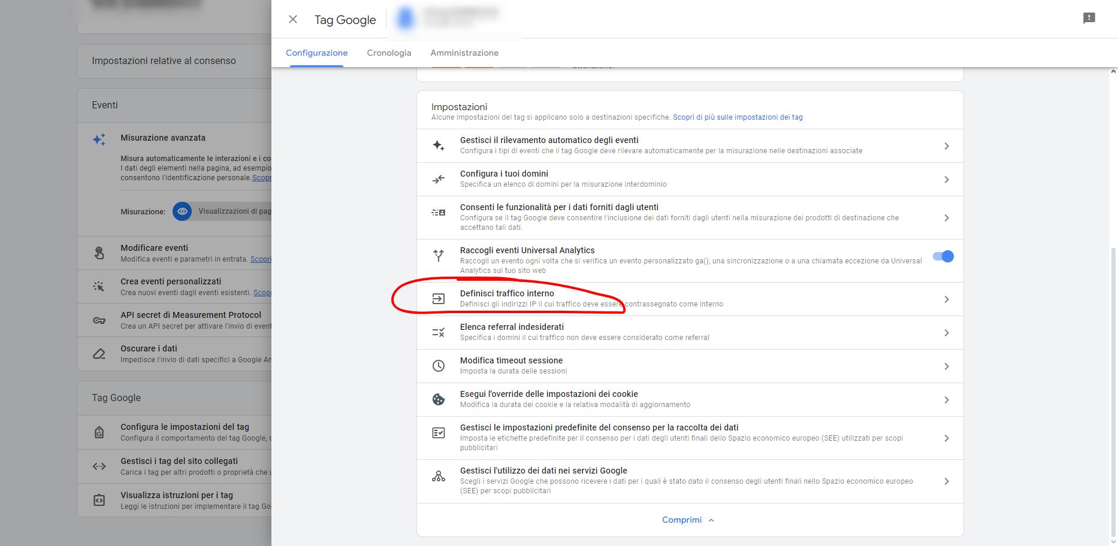Click the Elenca referral indesiderati list icon
Viewport: 1118px width, 546px height.
pos(439,332)
